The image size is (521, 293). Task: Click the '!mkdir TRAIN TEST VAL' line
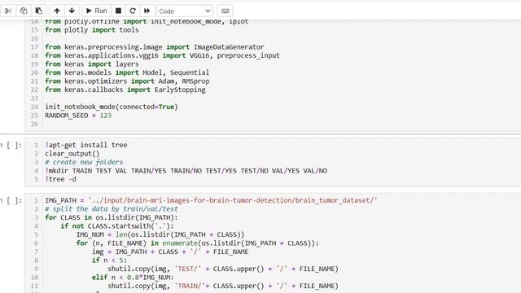[186, 171]
